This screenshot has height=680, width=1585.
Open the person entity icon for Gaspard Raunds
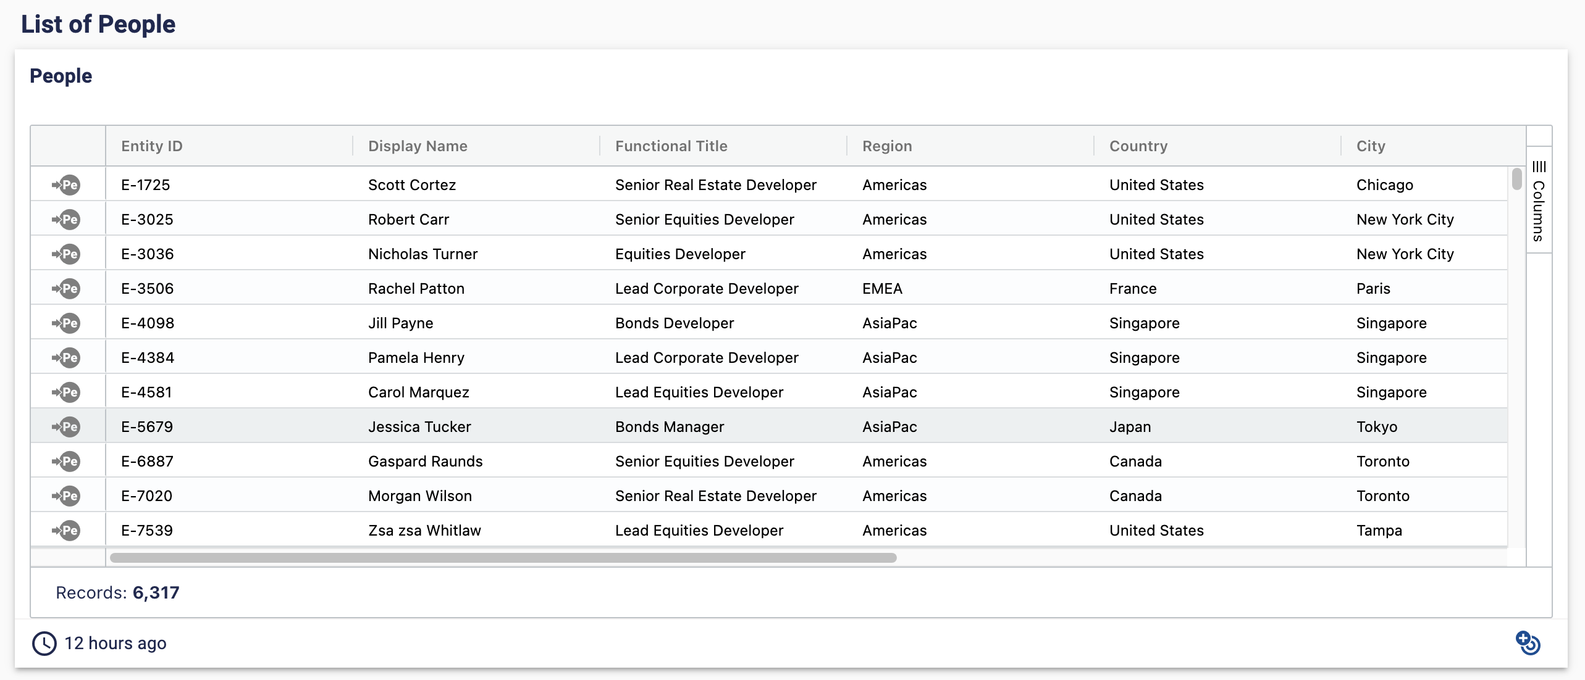click(x=66, y=461)
